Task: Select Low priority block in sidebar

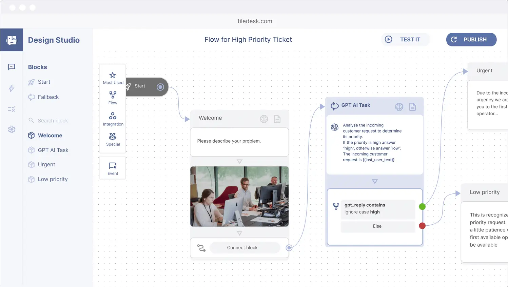Action: click(x=53, y=179)
